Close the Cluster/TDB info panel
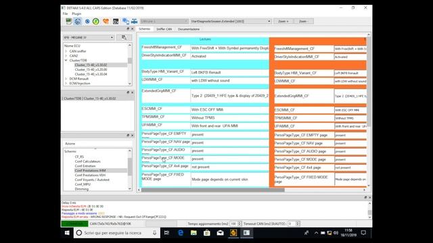This screenshot has width=433, height=243. tap(132, 92)
